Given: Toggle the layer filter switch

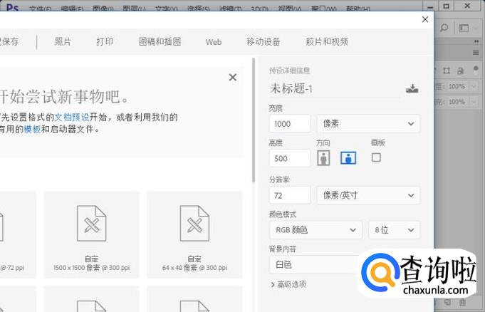Looking at the screenshot, I should click(x=476, y=70).
